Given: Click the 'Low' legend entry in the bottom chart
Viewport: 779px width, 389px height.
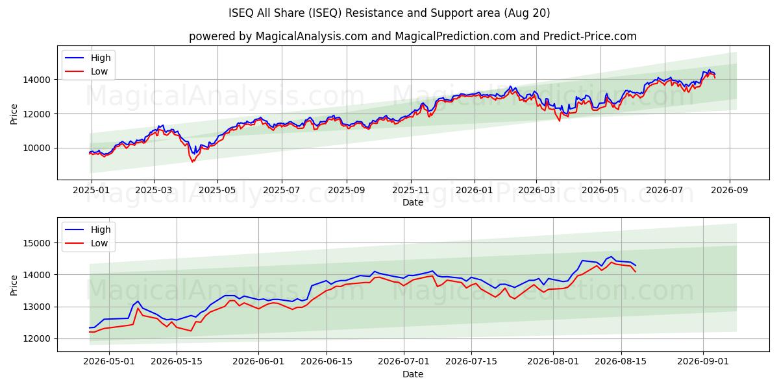Looking at the screenshot, I should (99, 243).
